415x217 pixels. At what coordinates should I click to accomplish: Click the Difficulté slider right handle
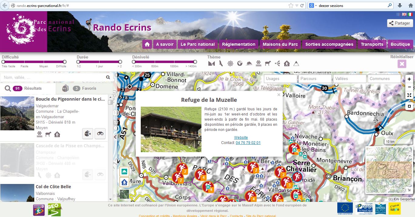[65, 62]
